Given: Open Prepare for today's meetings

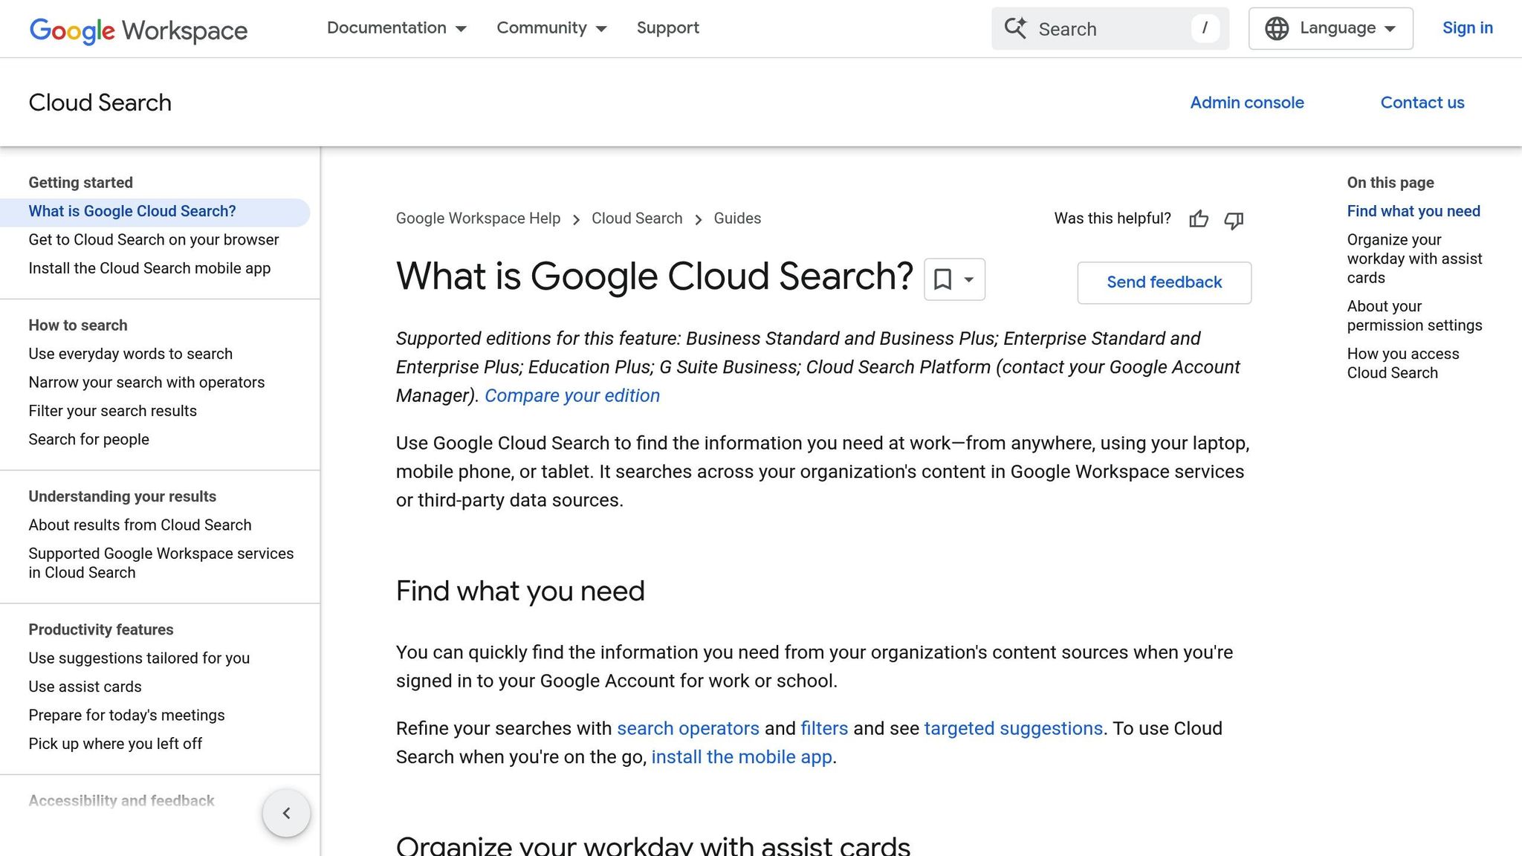Looking at the screenshot, I should 126,716.
